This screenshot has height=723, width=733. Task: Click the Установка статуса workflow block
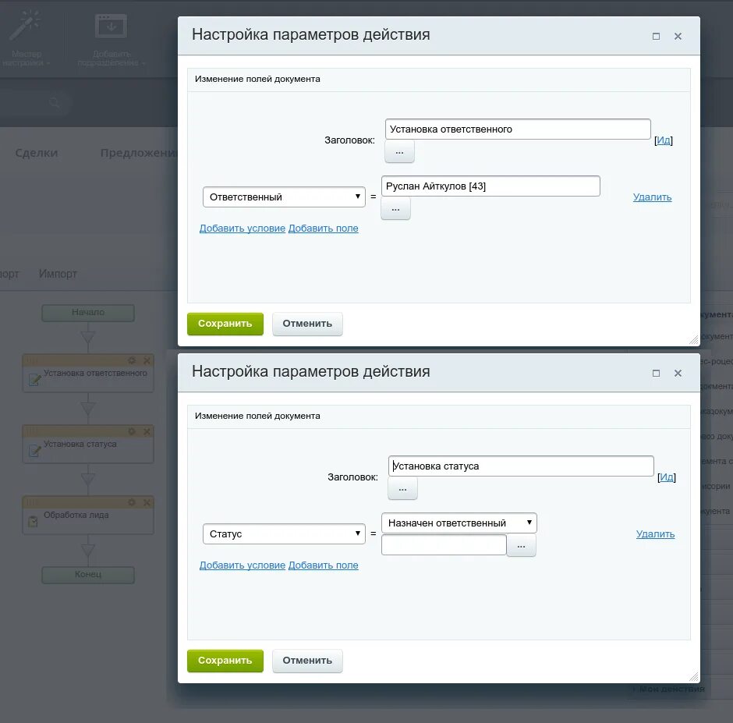88,445
